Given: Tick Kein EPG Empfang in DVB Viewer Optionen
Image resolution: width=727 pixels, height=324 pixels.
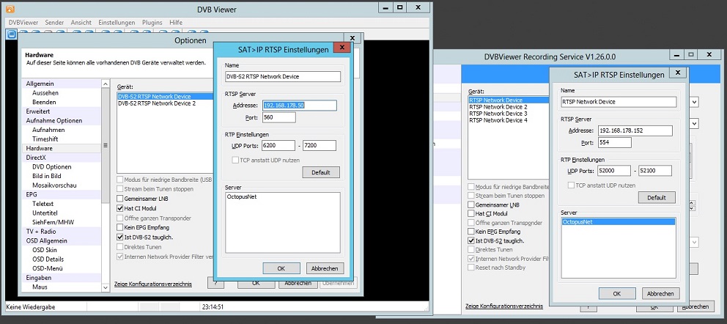Looking at the screenshot, I should 120,228.
